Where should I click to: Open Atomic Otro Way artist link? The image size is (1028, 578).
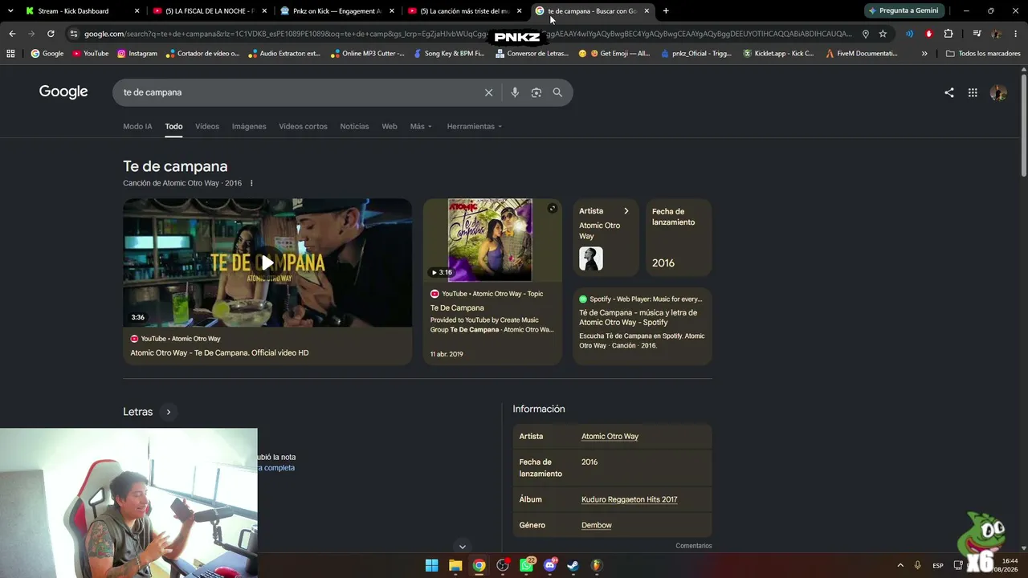[x=610, y=437]
